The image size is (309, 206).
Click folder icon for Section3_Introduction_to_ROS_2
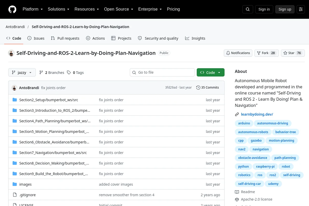(15, 110)
